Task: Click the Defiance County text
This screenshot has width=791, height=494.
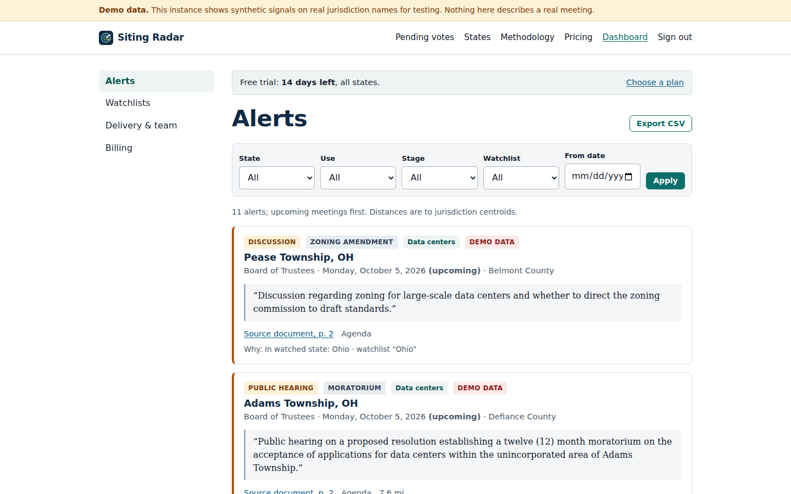Action: tap(522, 417)
